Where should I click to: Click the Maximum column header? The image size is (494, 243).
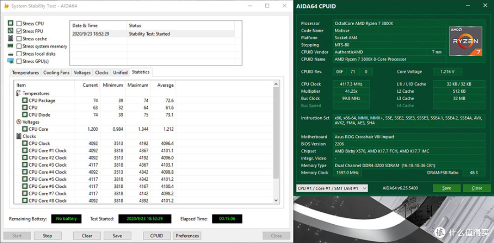point(138,85)
